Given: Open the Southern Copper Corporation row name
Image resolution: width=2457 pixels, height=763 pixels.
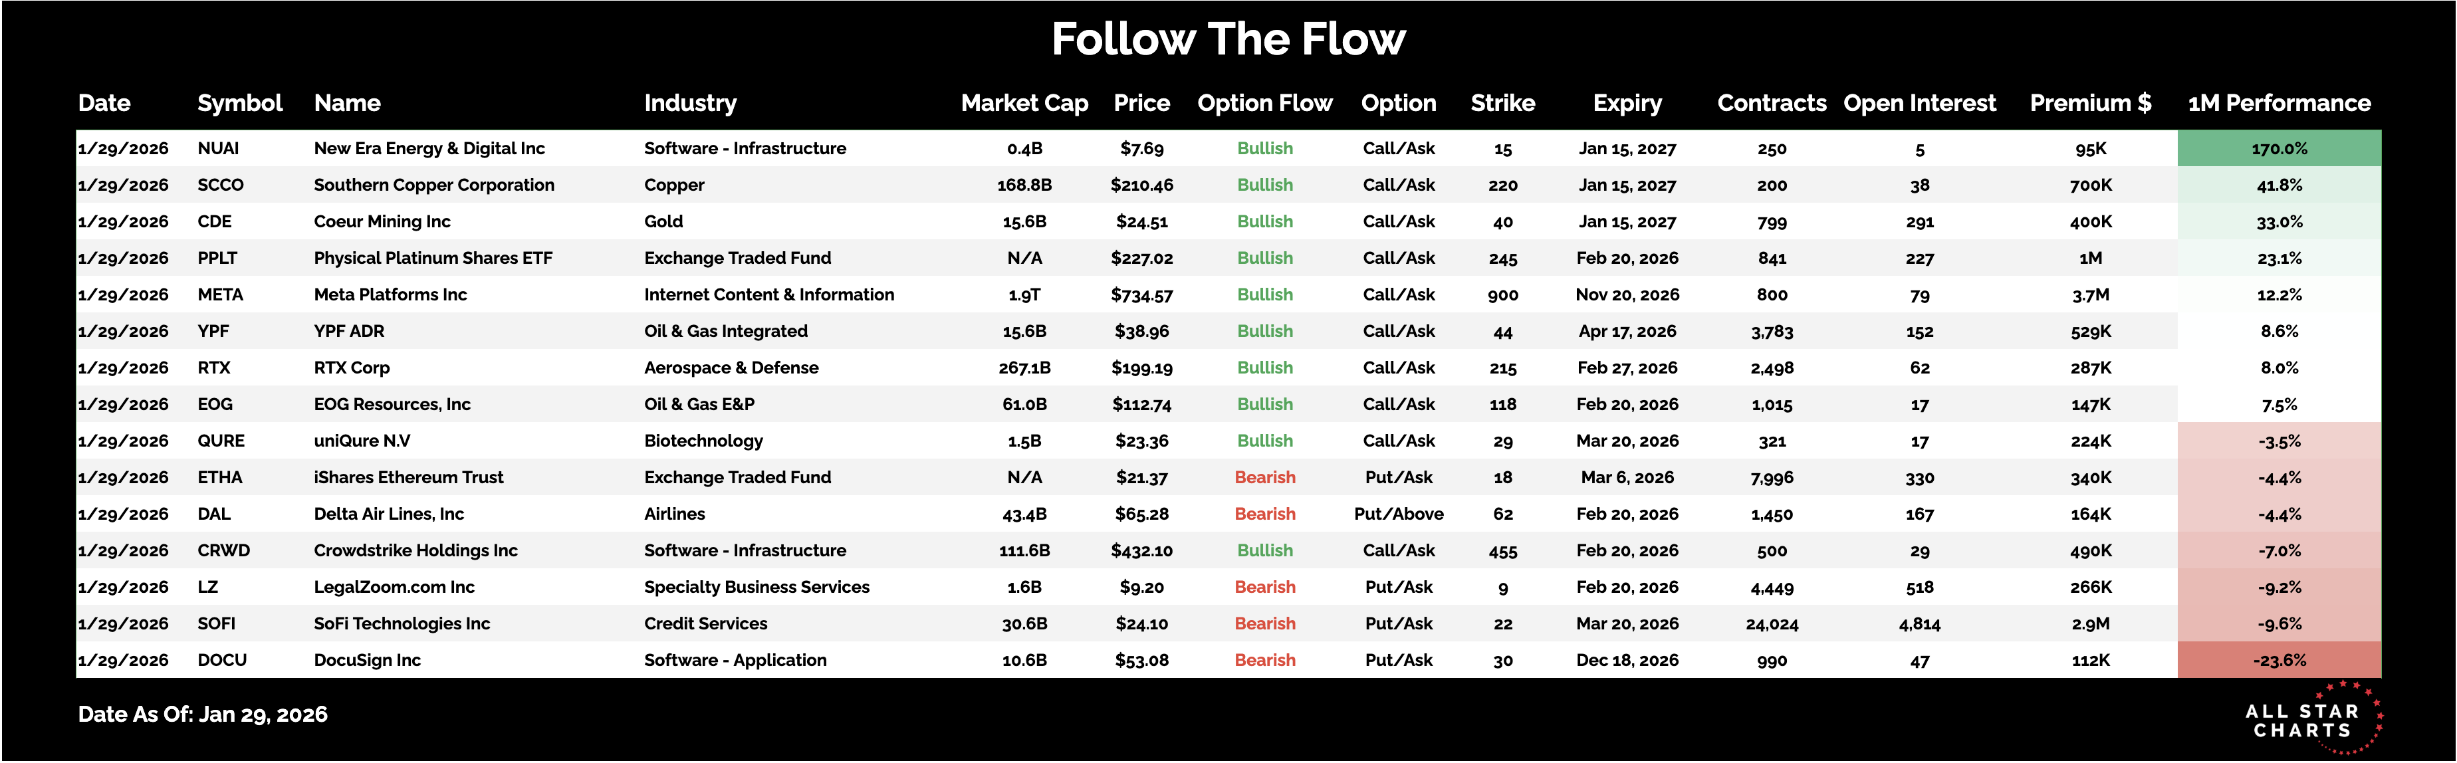Looking at the screenshot, I should [x=433, y=185].
